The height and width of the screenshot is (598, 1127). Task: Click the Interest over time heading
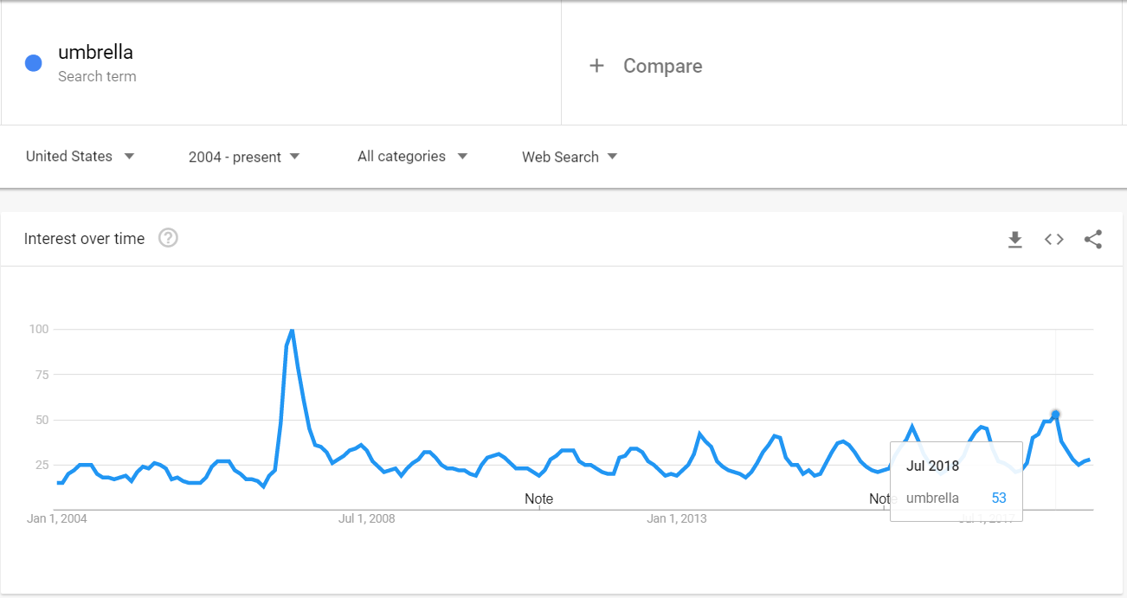click(x=84, y=239)
